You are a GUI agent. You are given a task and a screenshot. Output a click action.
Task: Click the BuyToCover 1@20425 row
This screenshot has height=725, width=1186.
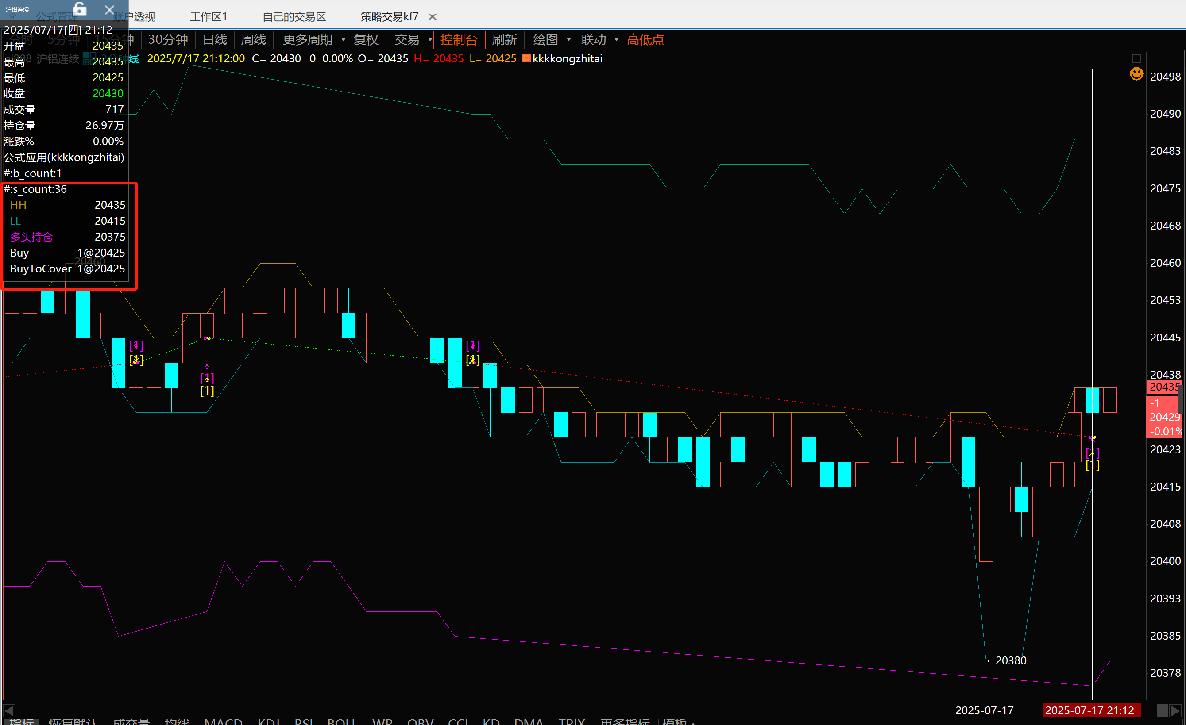pyautogui.click(x=67, y=269)
